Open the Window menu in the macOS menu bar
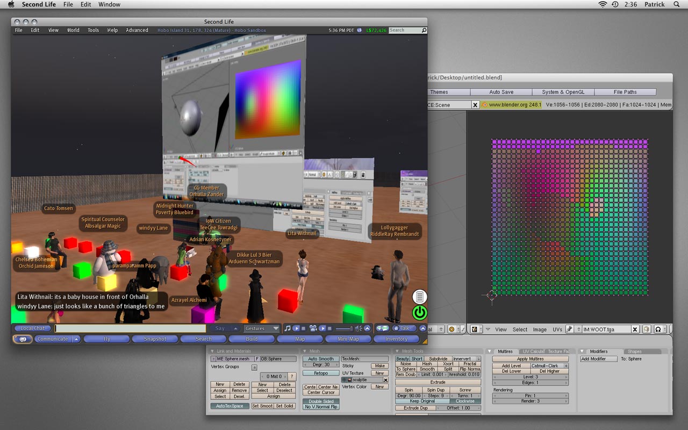The width and height of the screenshot is (688, 430). click(109, 4)
